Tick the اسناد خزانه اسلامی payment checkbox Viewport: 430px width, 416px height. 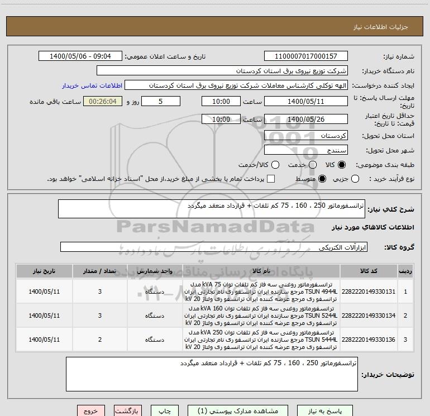pos(271,179)
